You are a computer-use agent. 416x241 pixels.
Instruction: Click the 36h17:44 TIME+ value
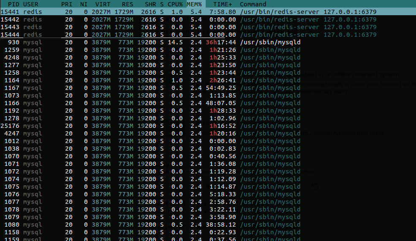[x=221, y=42]
